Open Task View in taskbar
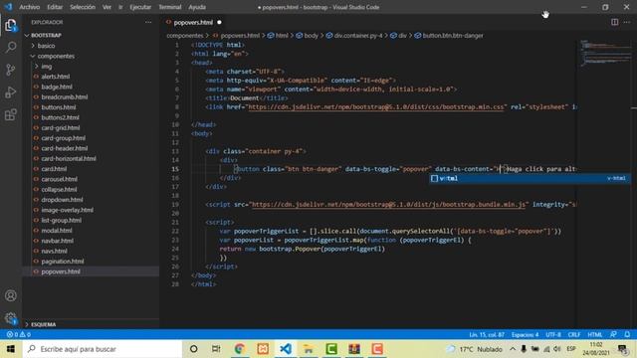The width and height of the screenshot is (637, 358). [x=216, y=349]
